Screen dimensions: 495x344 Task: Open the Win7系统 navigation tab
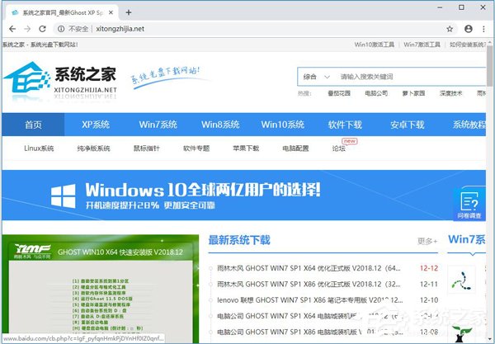[x=158, y=125]
